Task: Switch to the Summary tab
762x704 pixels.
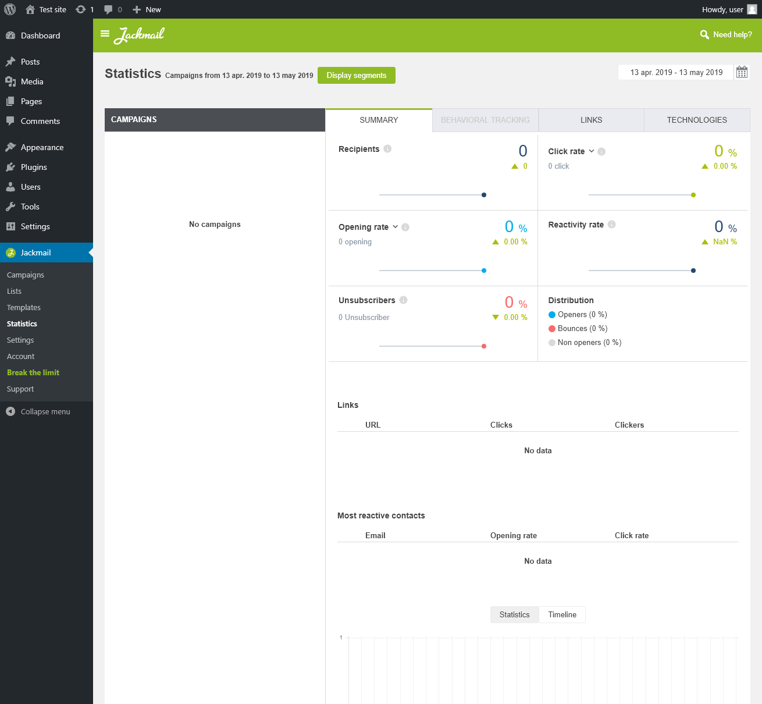Action: (379, 120)
